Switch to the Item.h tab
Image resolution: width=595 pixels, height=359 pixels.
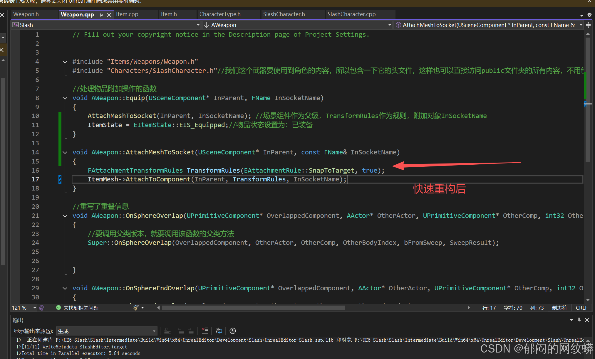point(169,14)
